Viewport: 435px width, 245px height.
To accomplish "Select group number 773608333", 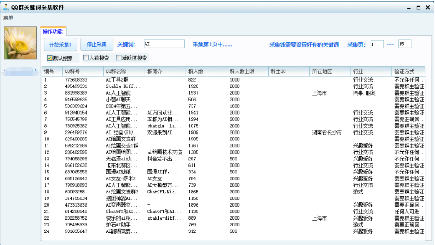I will 76,80.
